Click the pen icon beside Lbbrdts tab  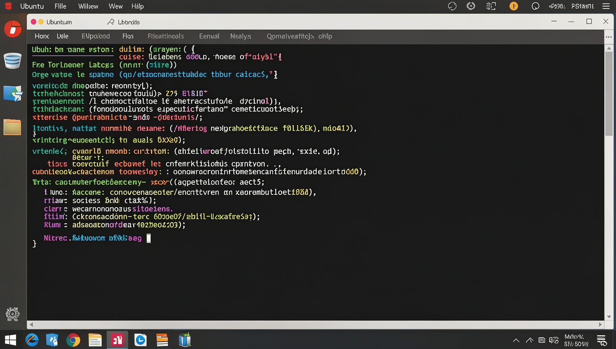111,22
